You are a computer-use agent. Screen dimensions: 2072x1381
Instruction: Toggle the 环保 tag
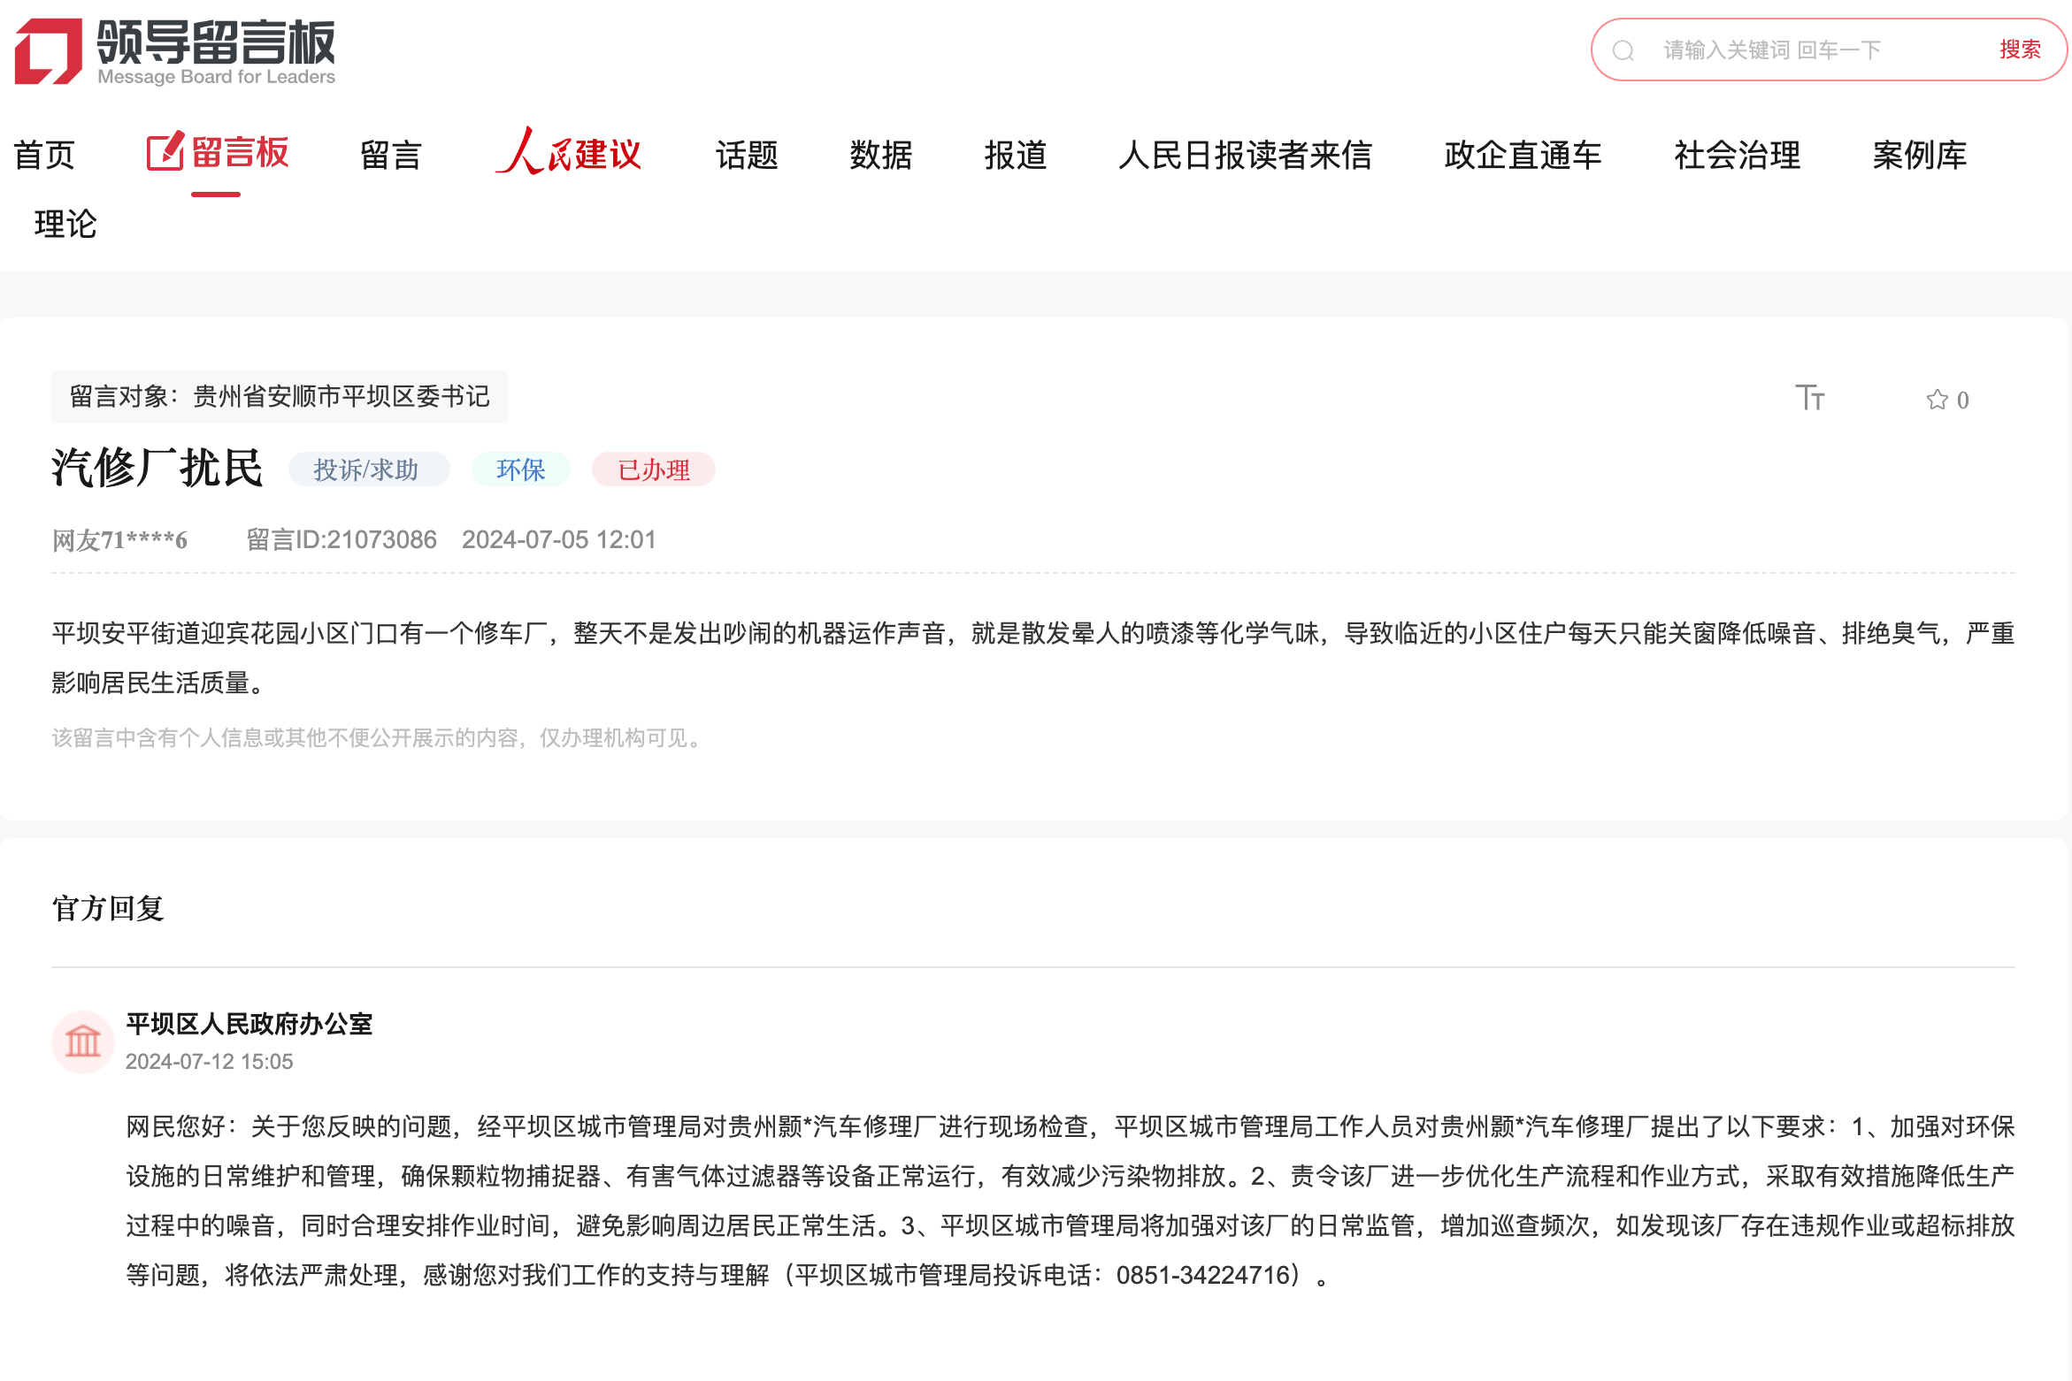coord(520,469)
